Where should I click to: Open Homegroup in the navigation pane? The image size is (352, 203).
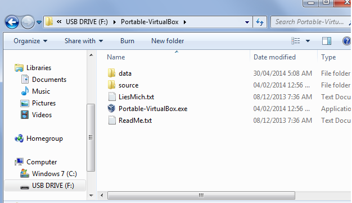(x=44, y=139)
